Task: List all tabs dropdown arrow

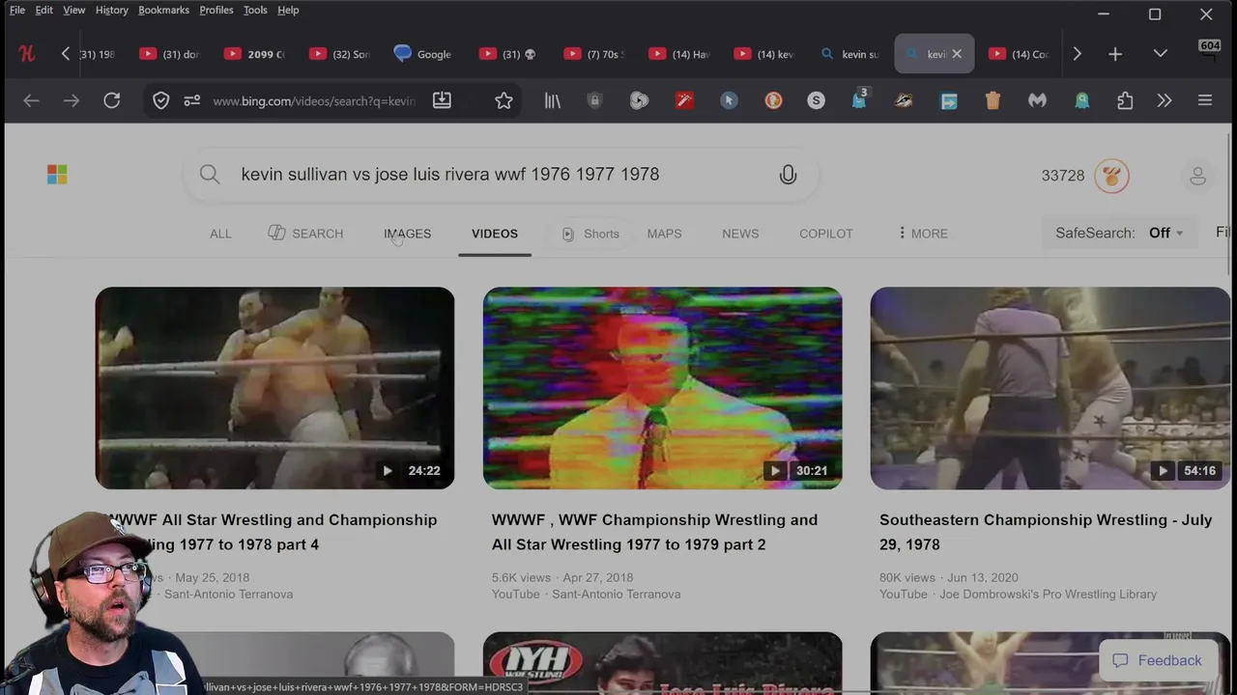Action: click(x=1161, y=54)
